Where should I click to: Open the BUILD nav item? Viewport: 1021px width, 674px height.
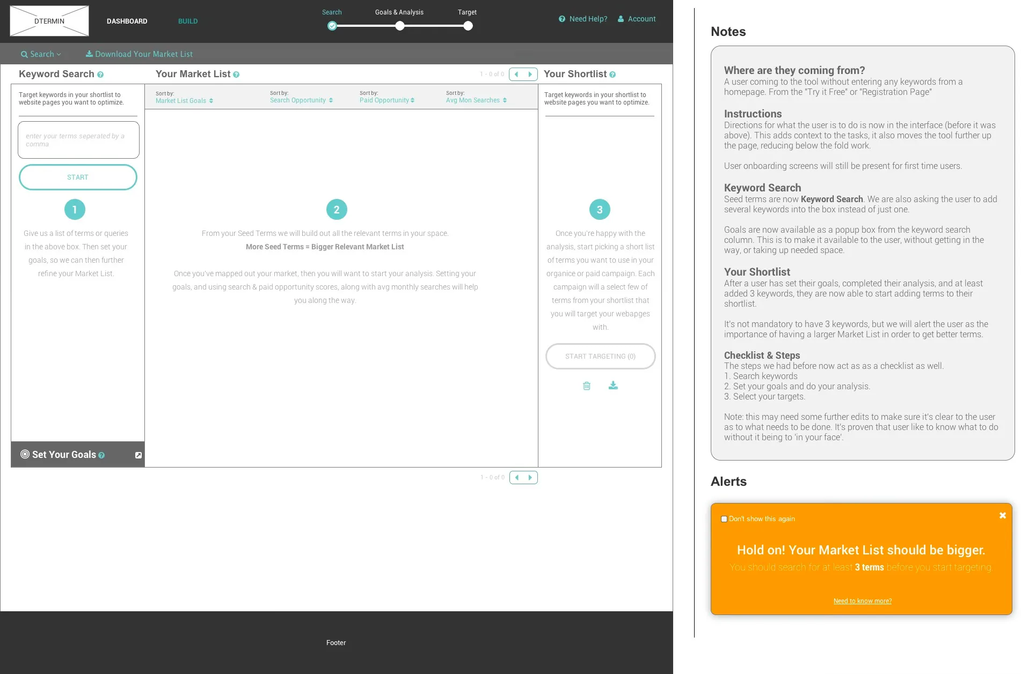[188, 21]
